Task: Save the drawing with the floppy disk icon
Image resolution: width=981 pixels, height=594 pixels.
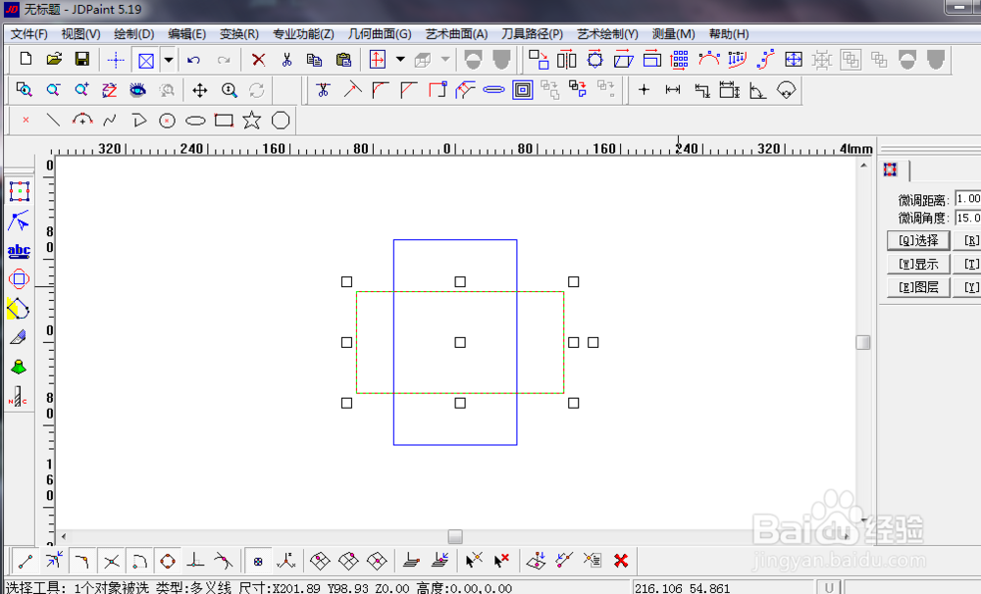Action: tap(82, 60)
